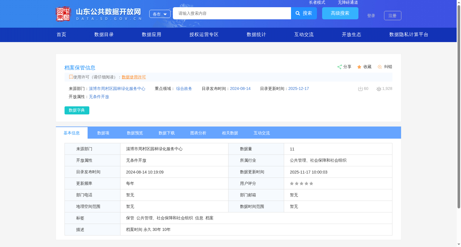Open the 各市 city dropdown
Image resolution: width=461 pixels, height=247 pixels.
(160, 14)
